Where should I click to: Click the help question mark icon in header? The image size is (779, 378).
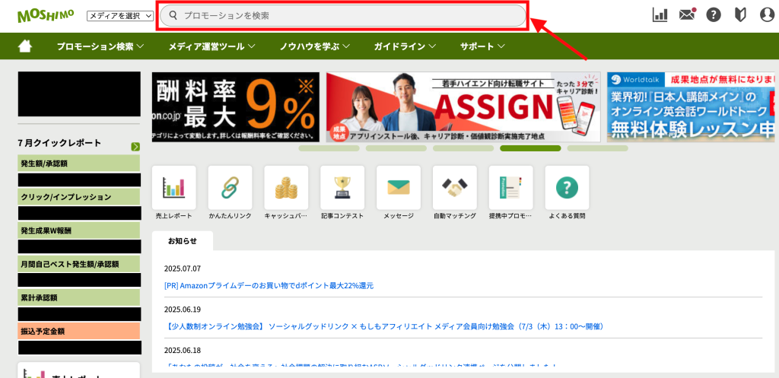coord(714,14)
